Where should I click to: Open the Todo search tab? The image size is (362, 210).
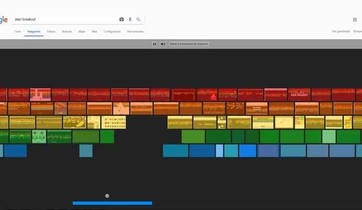(x=18, y=31)
